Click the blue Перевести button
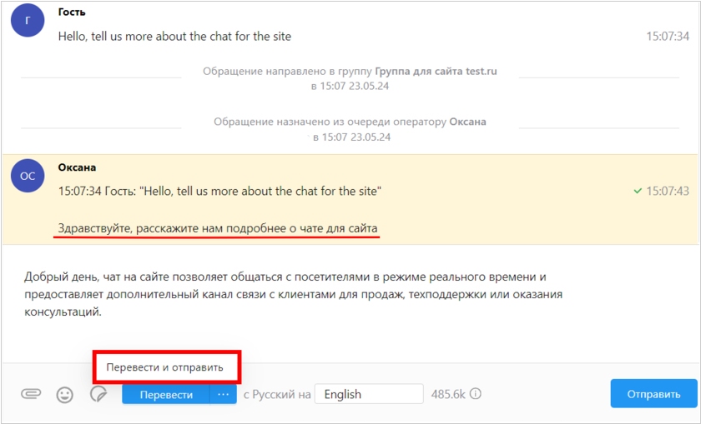The width and height of the screenshot is (701, 424). 166,395
